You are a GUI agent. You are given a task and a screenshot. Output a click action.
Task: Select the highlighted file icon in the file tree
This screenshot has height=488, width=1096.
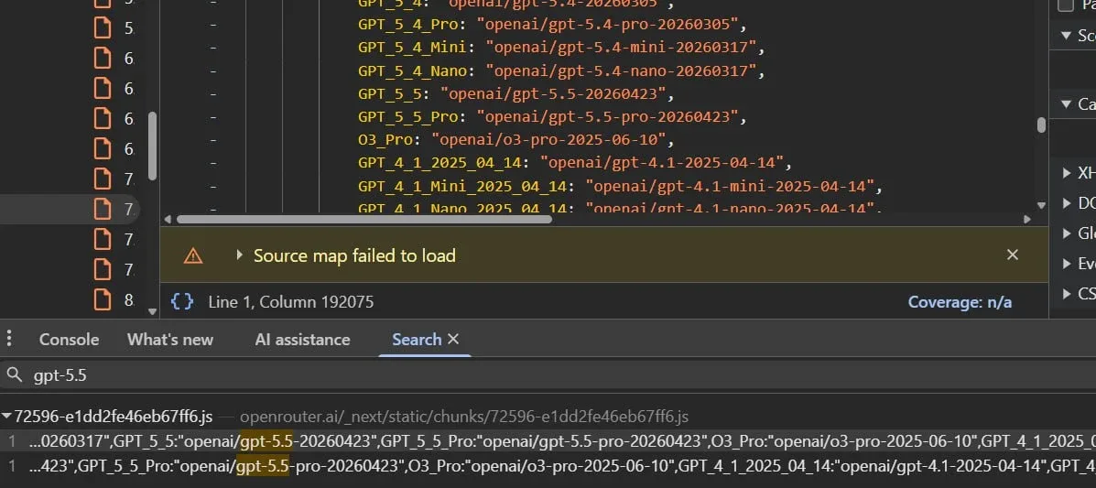(103, 209)
